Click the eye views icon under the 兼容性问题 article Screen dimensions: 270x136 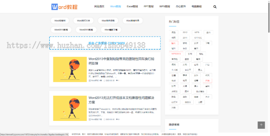[117, 119]
